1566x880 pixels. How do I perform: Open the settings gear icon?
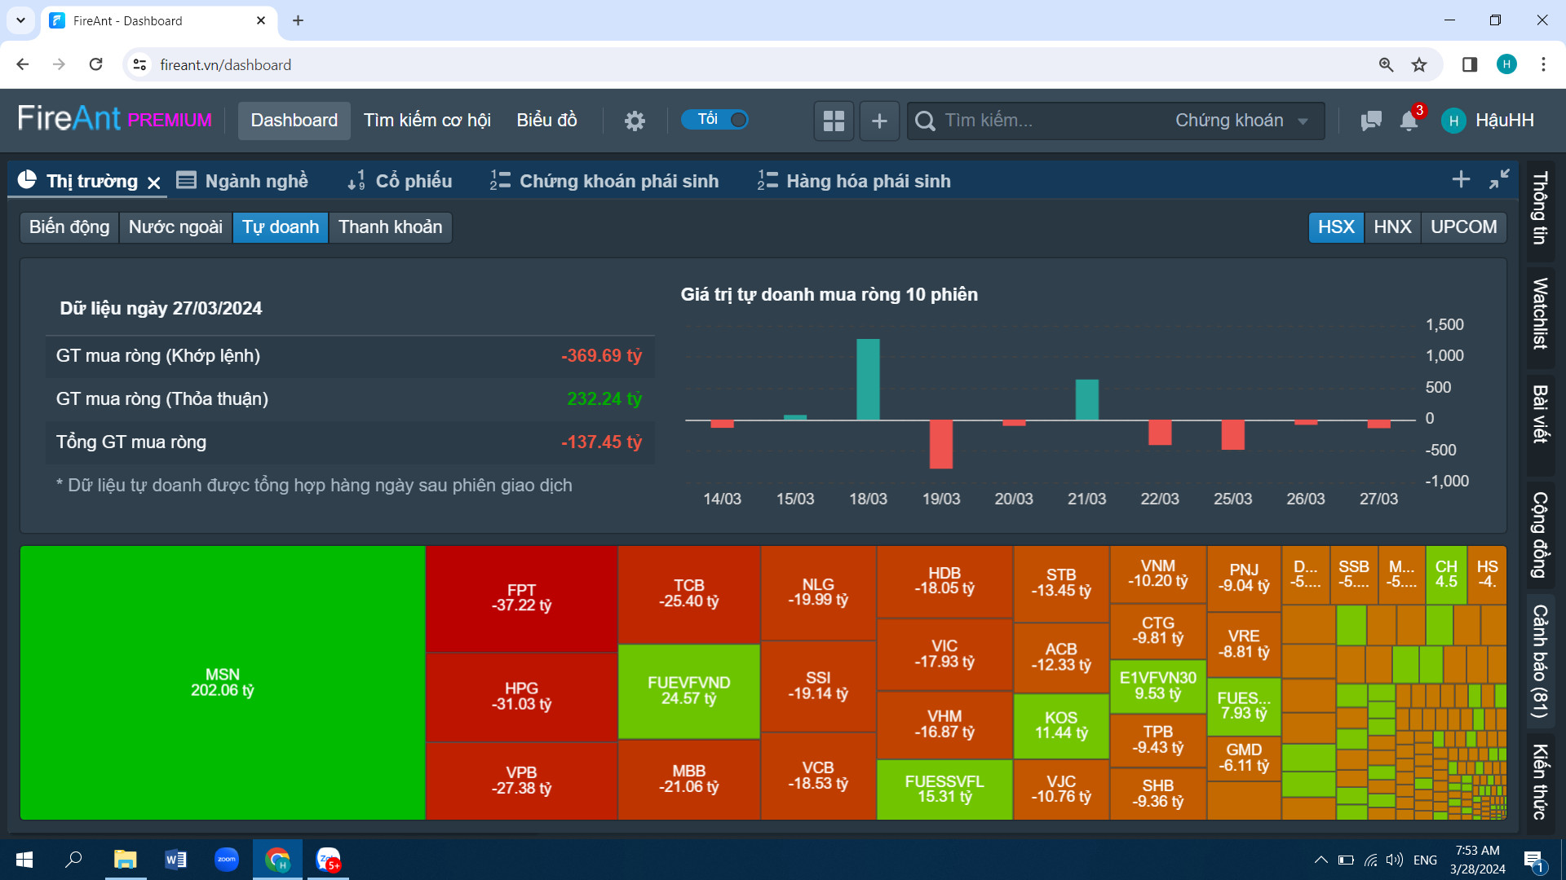tap(635, 121)
